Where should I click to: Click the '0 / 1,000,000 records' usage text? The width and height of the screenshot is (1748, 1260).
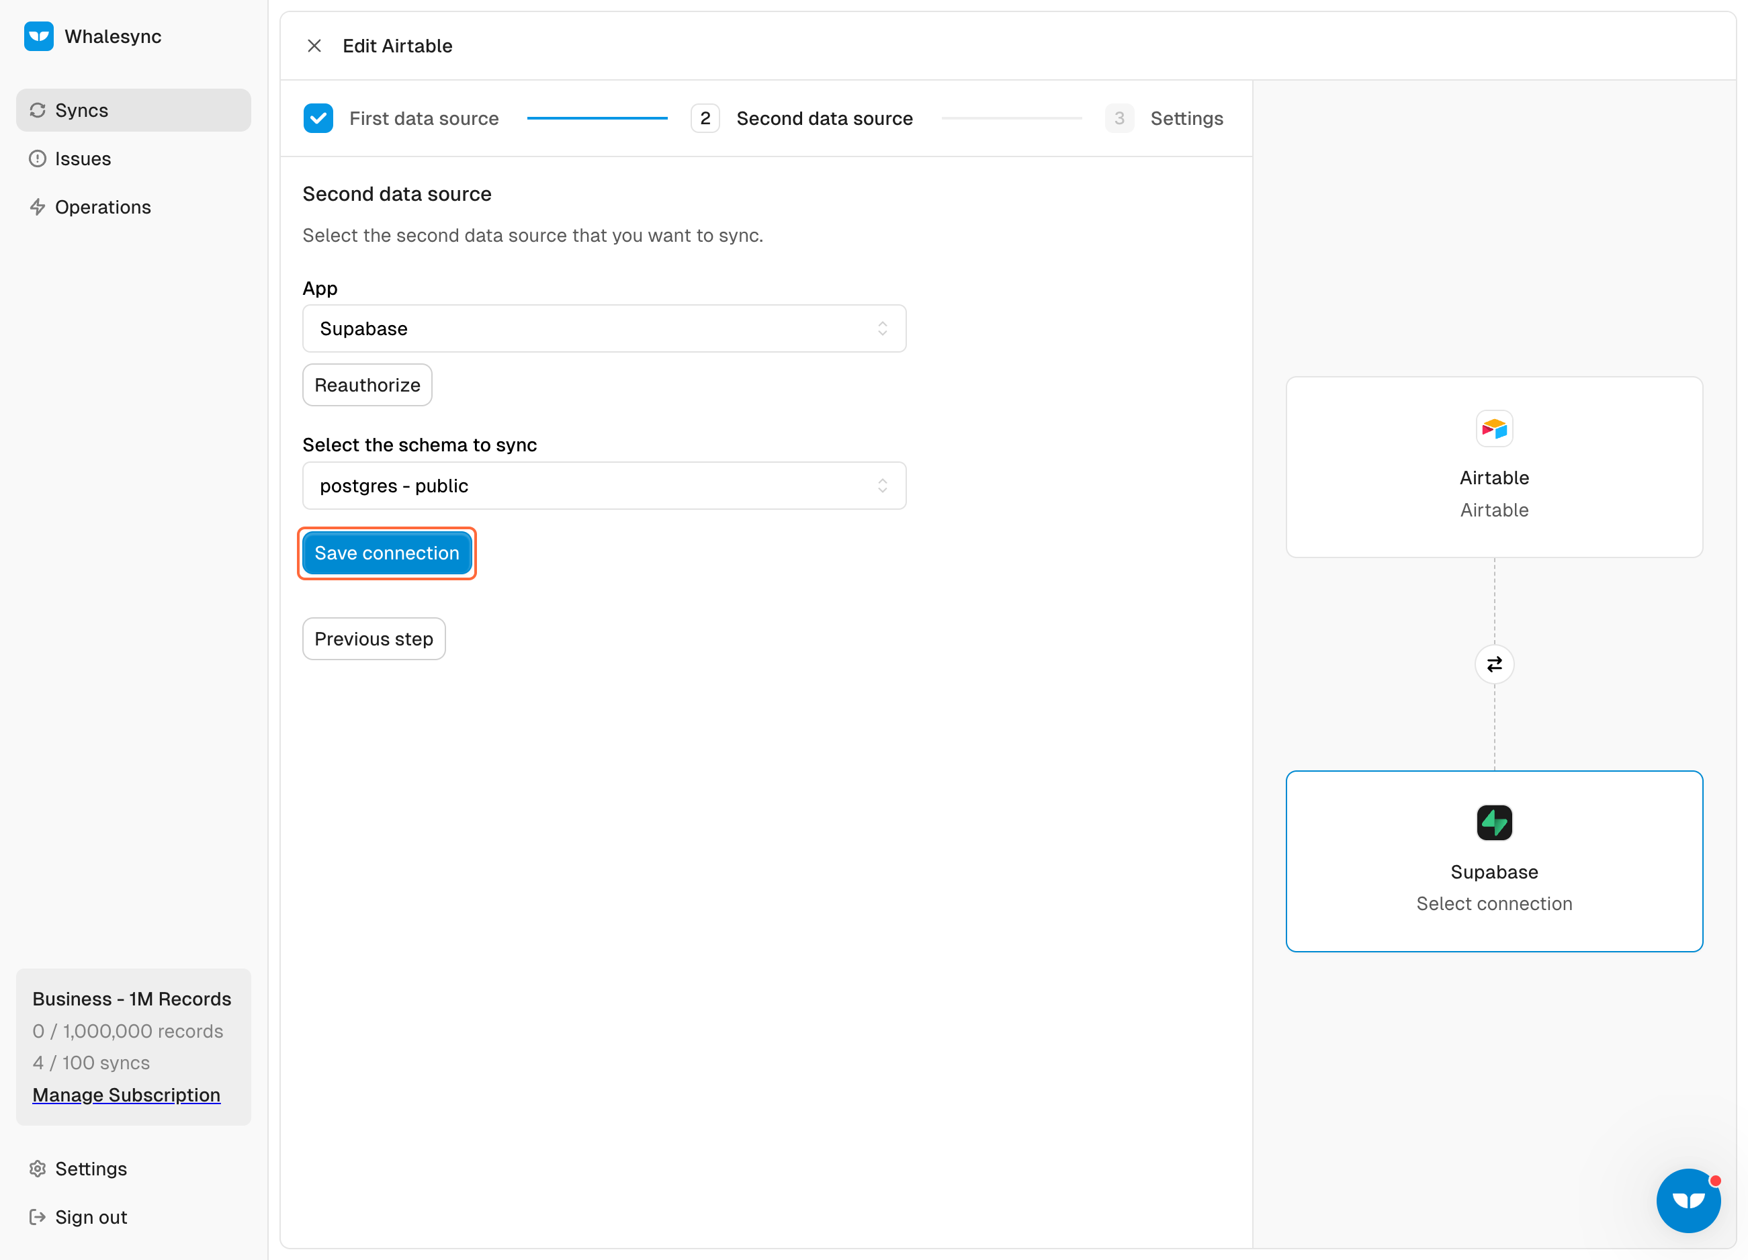click(128, 1031)
